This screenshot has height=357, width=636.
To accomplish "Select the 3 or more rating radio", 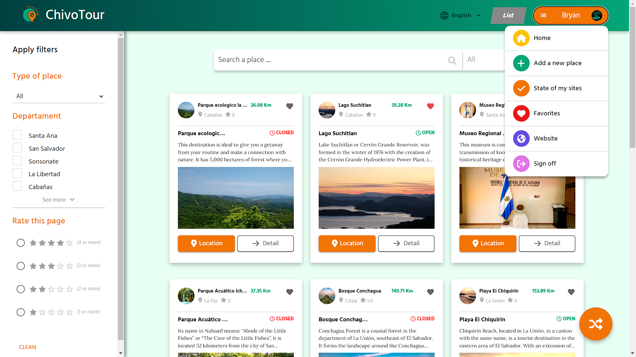I will pyautogui.click(x=21, y=266).
